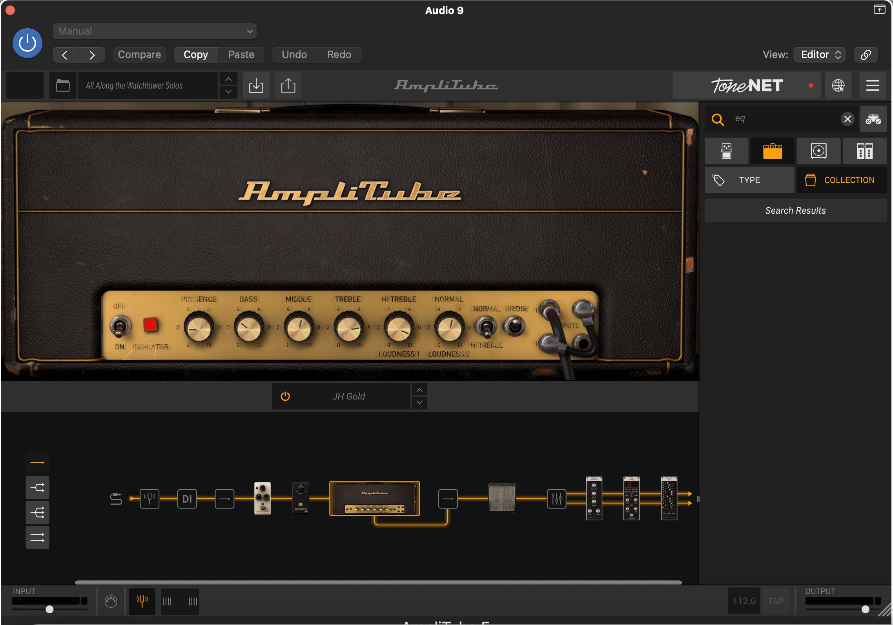Select the rack effects gear category
The image size is (893, 625).
click(x=865, y=151)
